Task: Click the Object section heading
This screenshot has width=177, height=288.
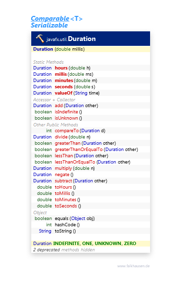Action: [x=40, y=213]
